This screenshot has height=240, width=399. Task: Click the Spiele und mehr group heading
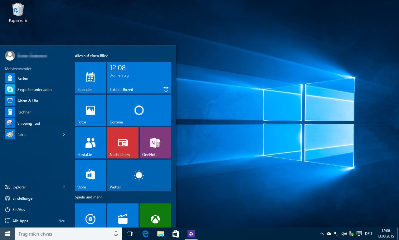[x=88, y=197]
